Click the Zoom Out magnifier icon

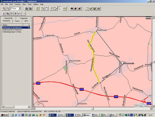8,8
